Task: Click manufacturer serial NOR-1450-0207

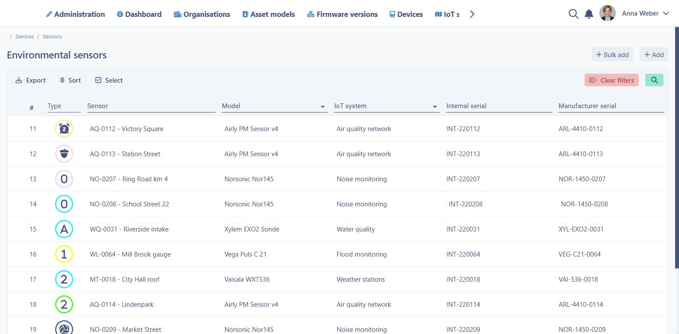Action: point(582,179)
